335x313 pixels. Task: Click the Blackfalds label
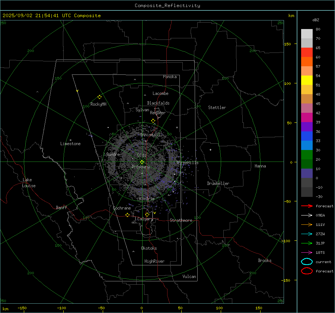pyautogui.click(x=158, y=103)
